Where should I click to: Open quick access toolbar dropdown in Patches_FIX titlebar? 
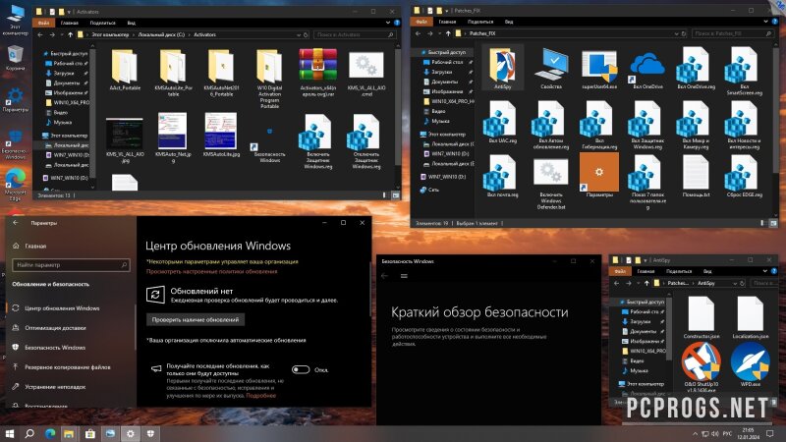click(447, 11)
